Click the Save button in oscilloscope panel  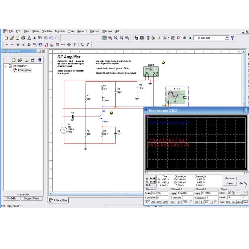click(x=230, y=183)
